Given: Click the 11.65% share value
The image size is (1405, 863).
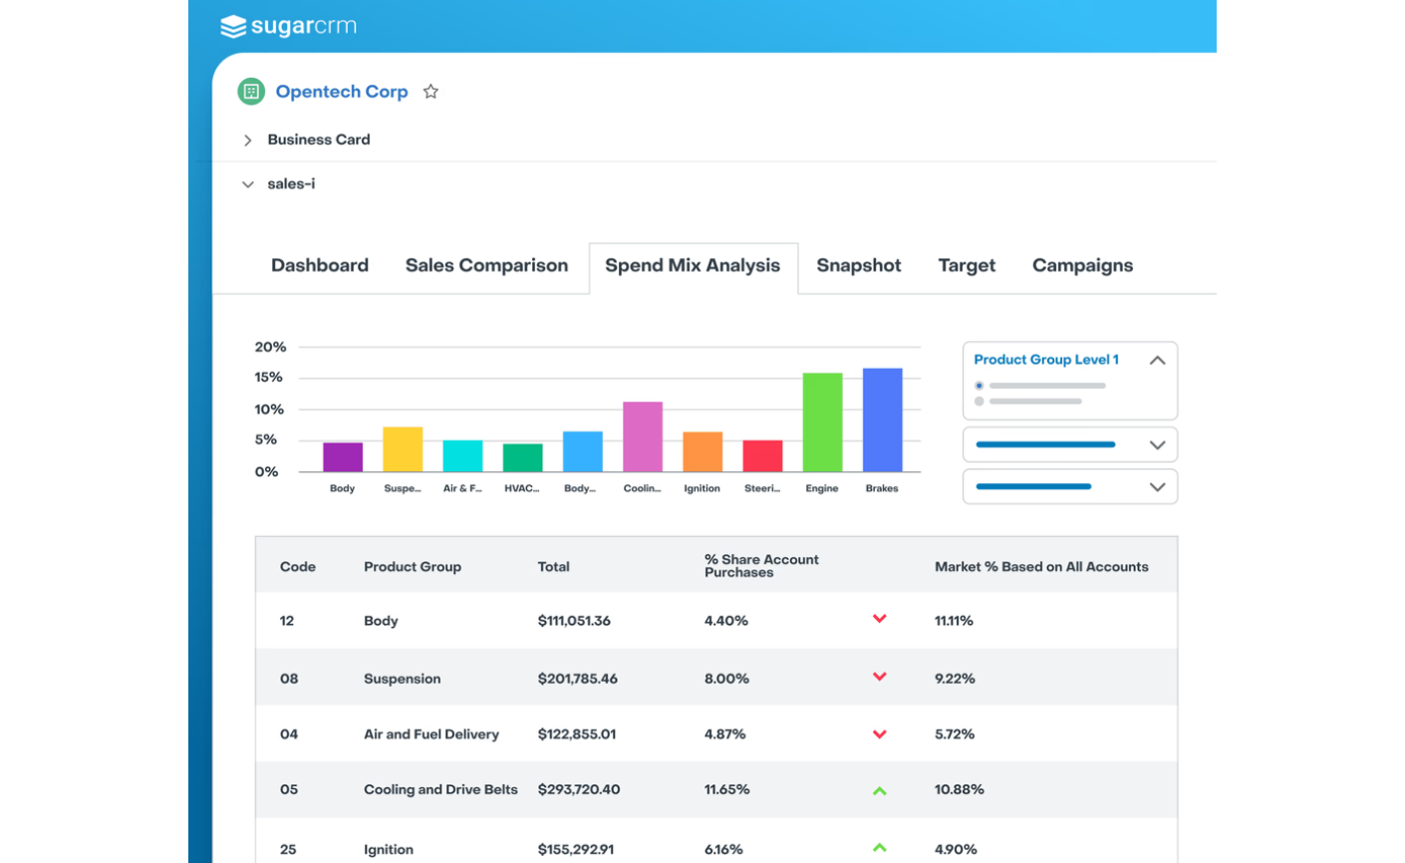Looking at the screenshot, I should tap(727, 789).
